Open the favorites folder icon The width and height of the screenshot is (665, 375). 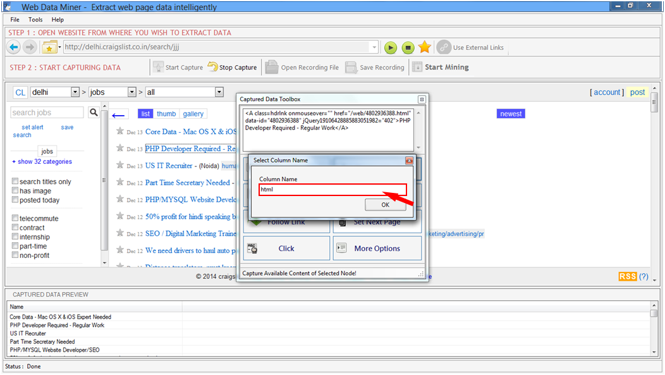49,47
